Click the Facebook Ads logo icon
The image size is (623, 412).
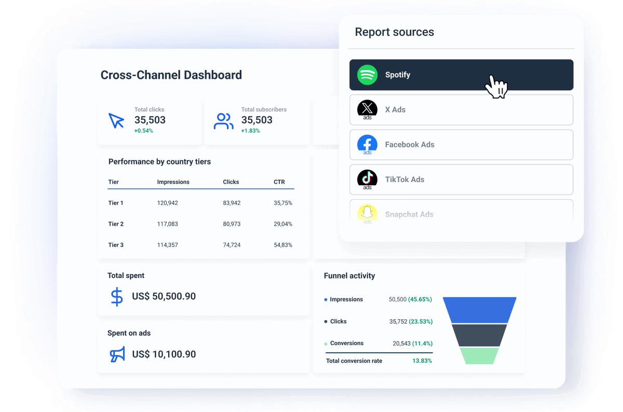click(367, 145)
